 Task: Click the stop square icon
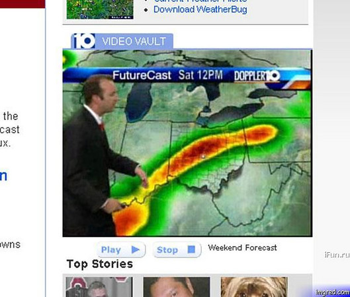point(191,249)
